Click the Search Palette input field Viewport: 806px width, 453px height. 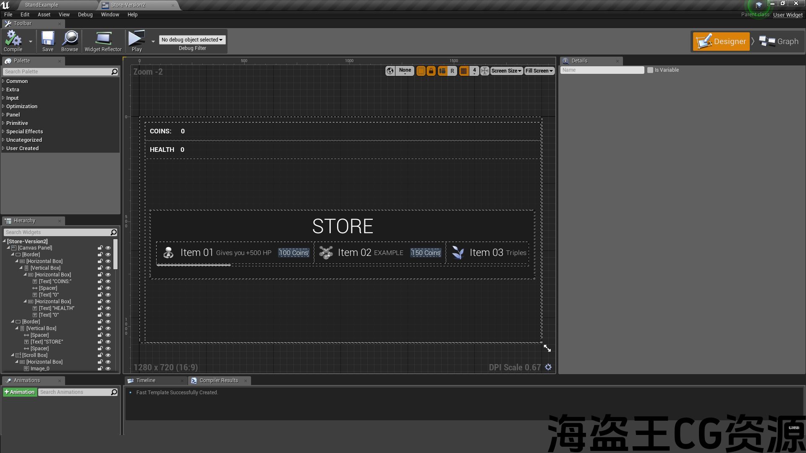click(57, 72)
